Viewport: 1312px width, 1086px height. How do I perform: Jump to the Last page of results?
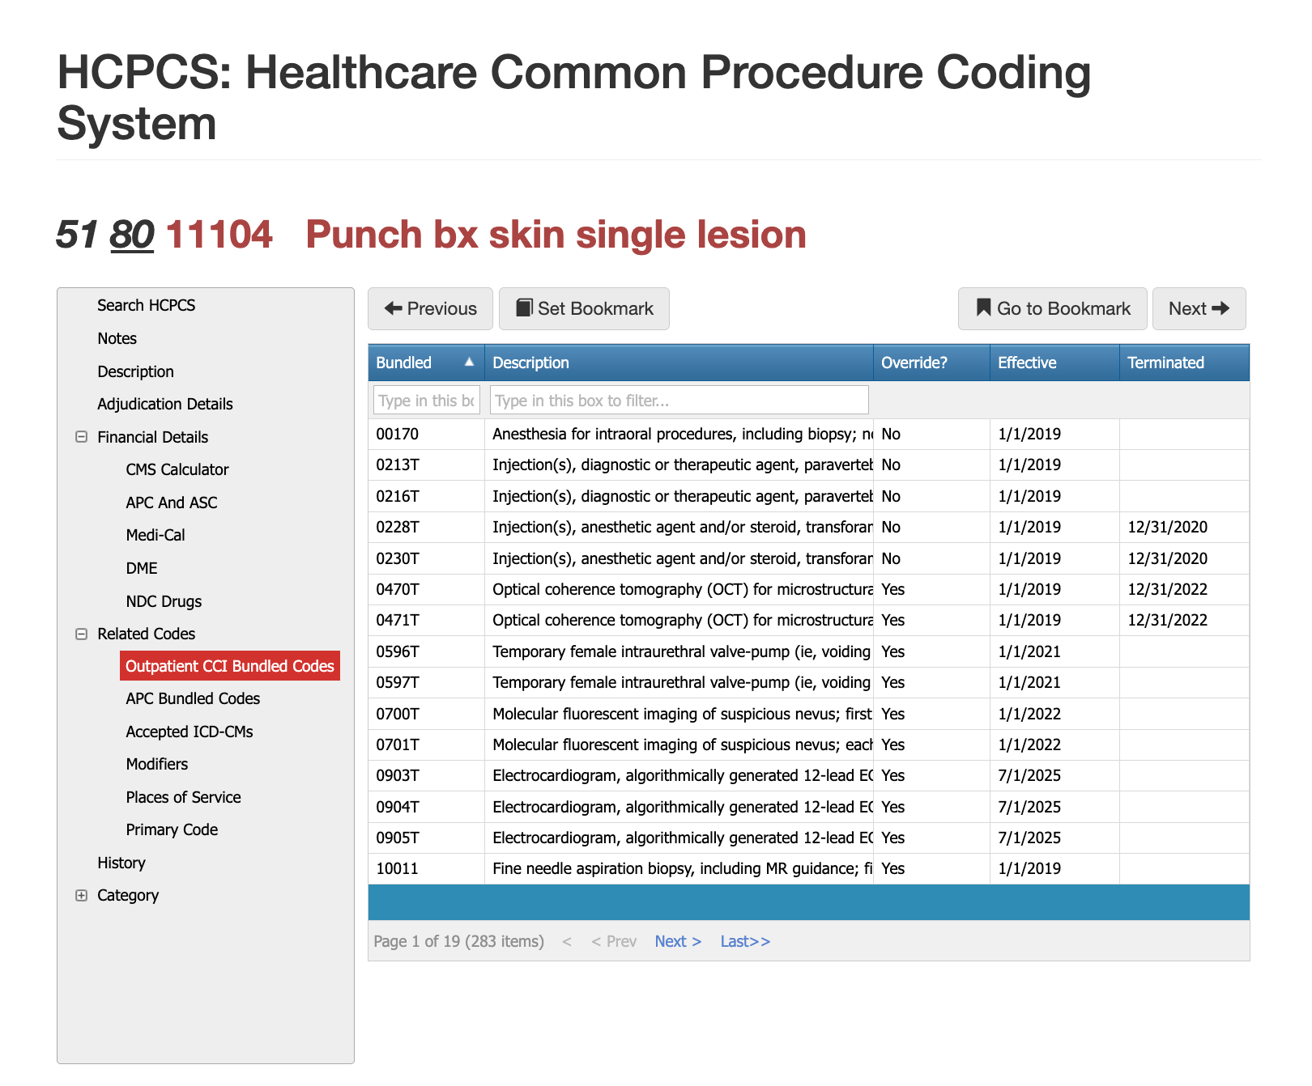coord(743,941)
